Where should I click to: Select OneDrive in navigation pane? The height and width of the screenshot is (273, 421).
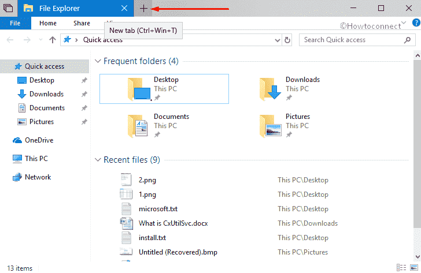pos(39,140)
